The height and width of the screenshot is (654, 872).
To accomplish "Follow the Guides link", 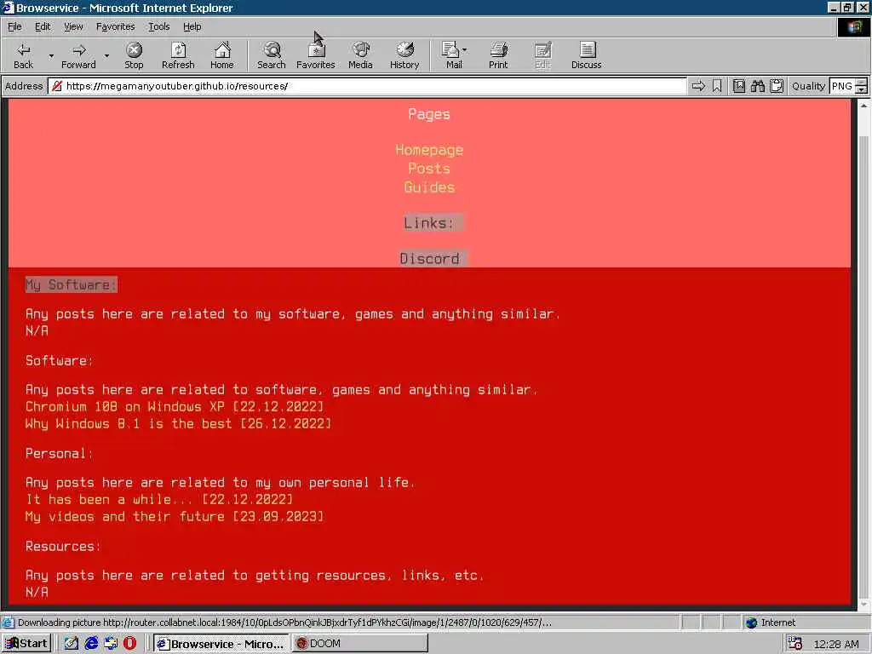I will (429, 187).
